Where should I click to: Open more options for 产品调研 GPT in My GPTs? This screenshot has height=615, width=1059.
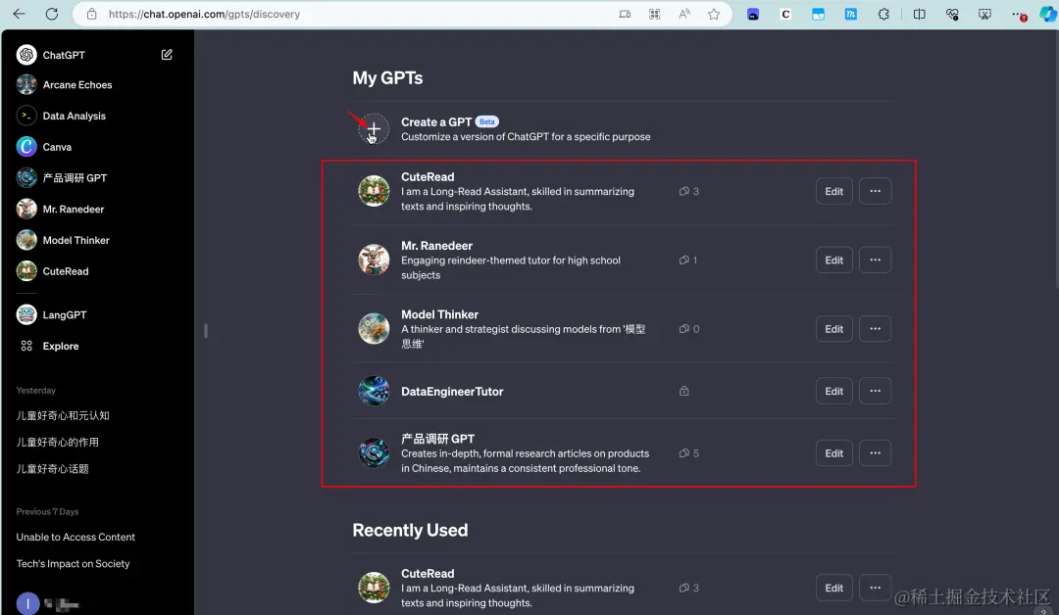(x=876, y=453)
